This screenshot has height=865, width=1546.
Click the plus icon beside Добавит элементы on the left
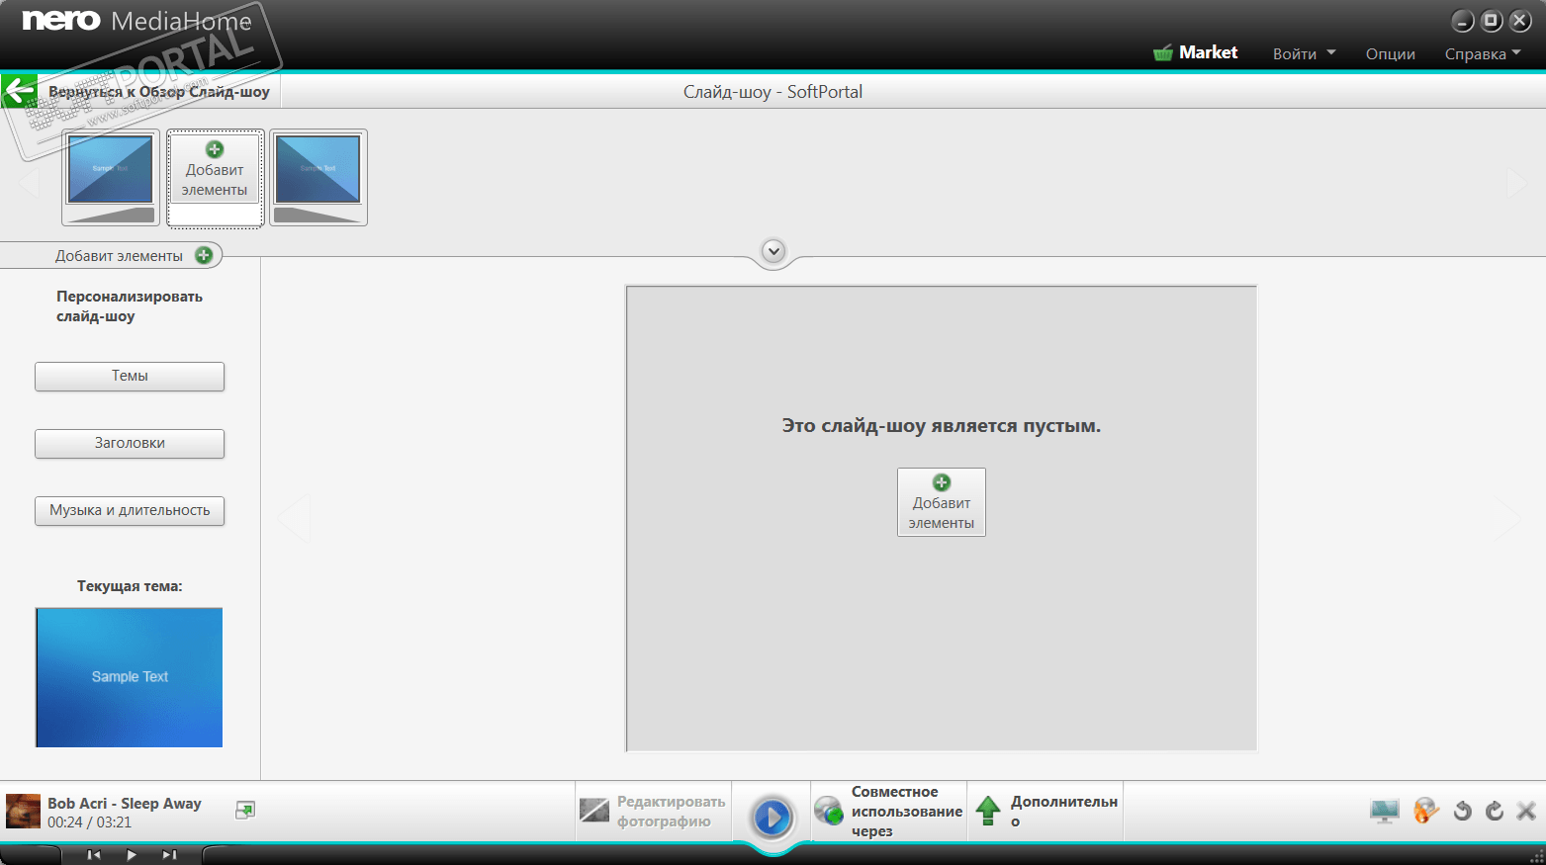tap(204, 255)
